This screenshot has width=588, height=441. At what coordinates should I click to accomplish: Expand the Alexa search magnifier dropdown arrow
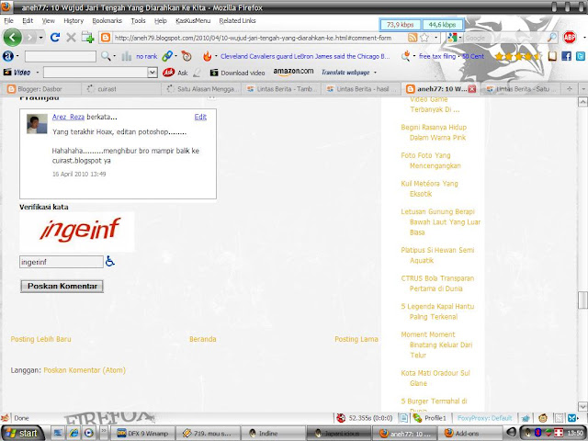click(114, 56)
